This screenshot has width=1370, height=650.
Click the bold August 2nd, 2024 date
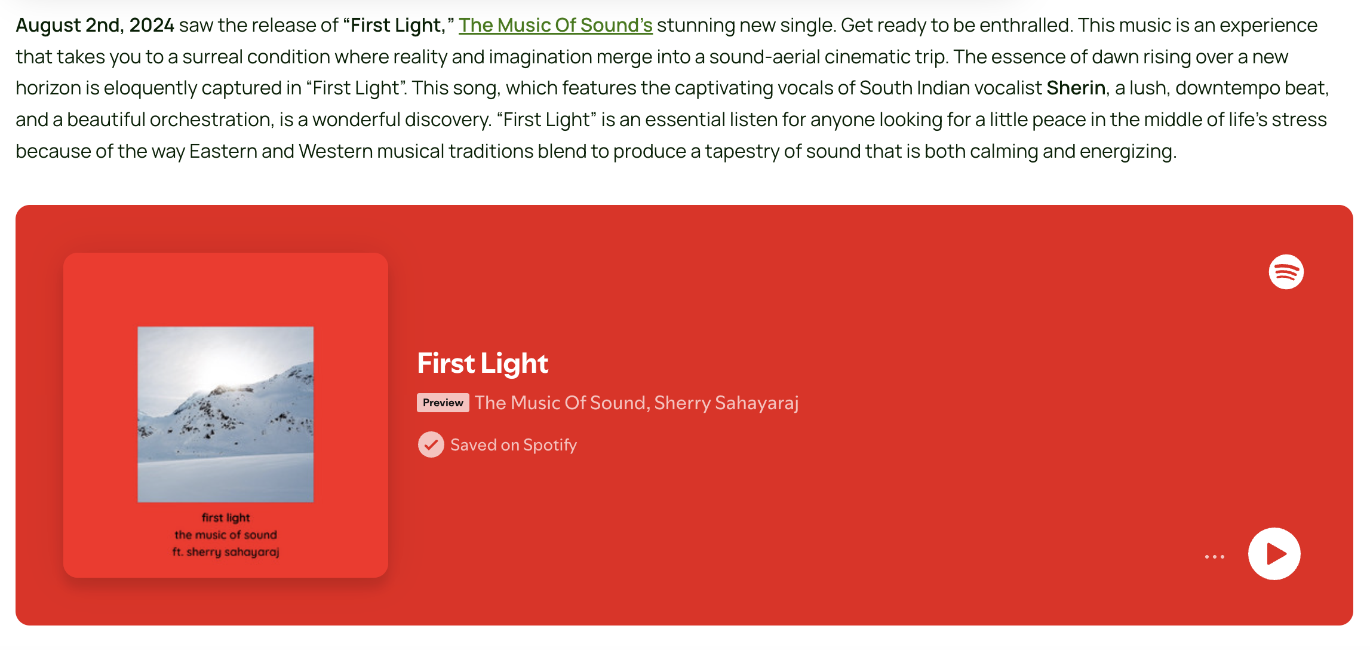[x=94, y=25]
